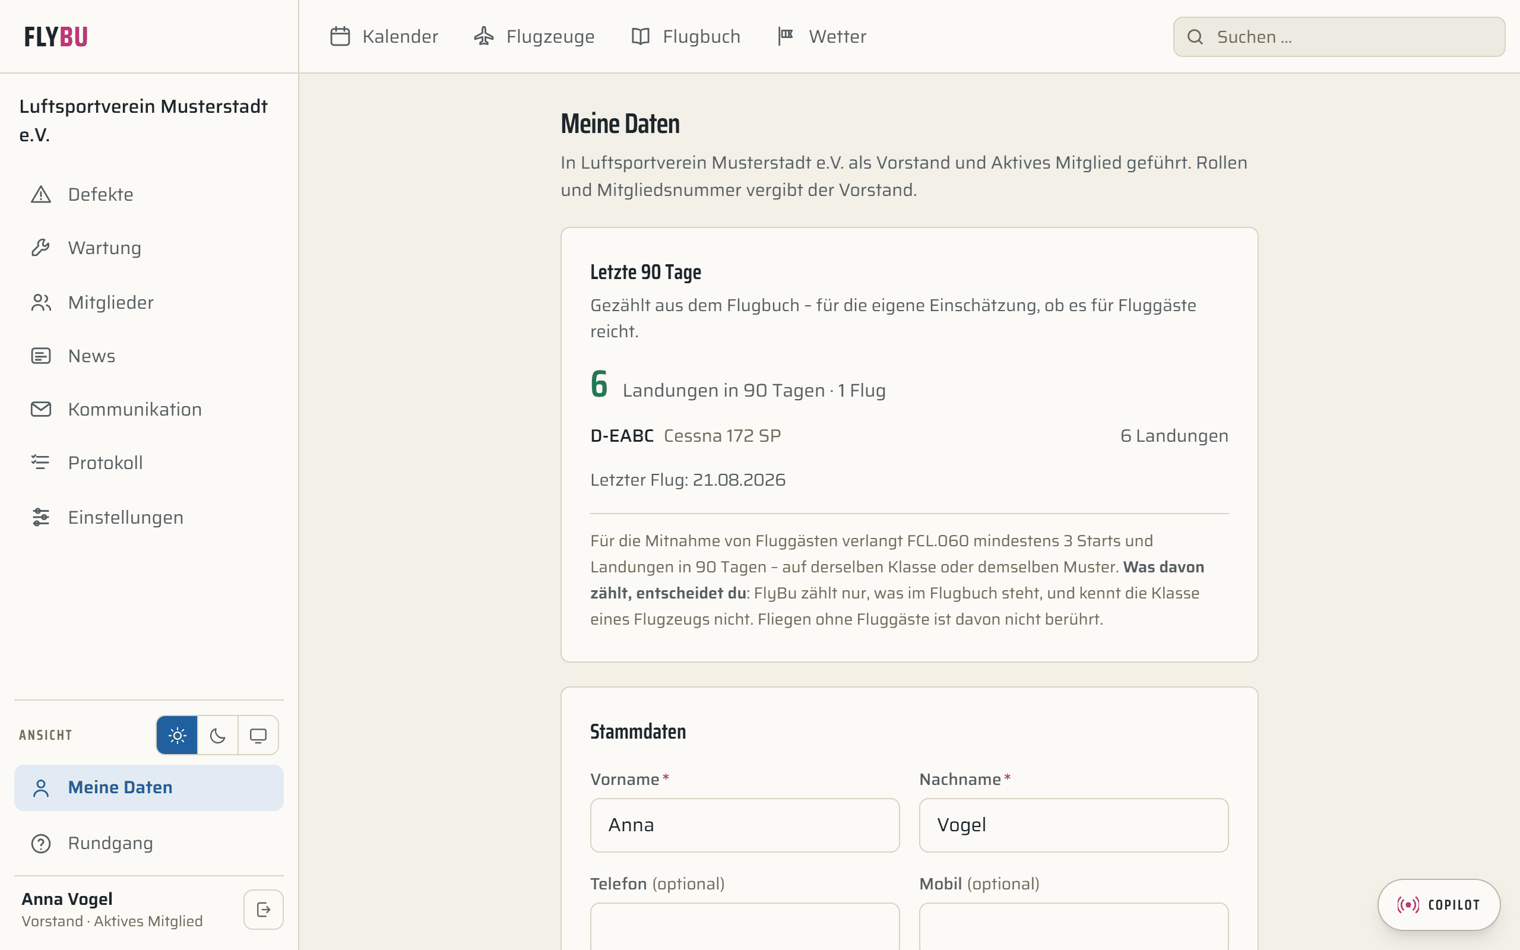Click the logout icon beside Anna Vogel
Screen dimensions: 1520x950
[x=263, y=909]
